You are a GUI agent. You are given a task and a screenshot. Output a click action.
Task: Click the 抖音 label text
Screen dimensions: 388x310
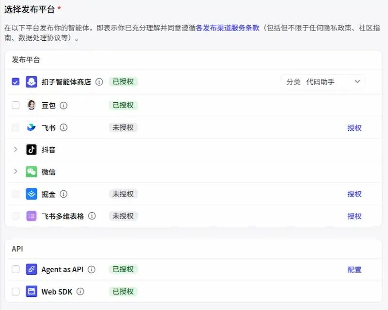[48, 150]
